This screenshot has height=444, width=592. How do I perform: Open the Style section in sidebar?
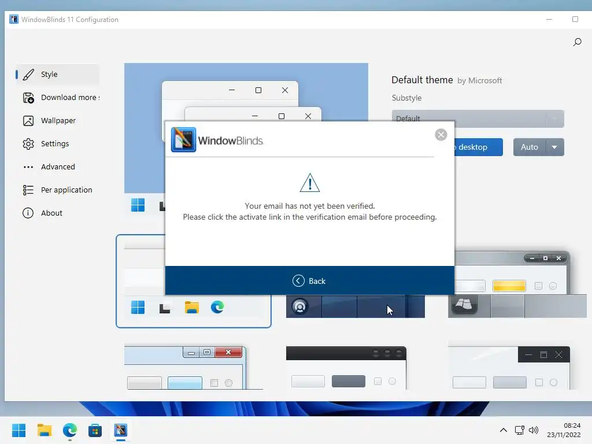click(57, 75)
